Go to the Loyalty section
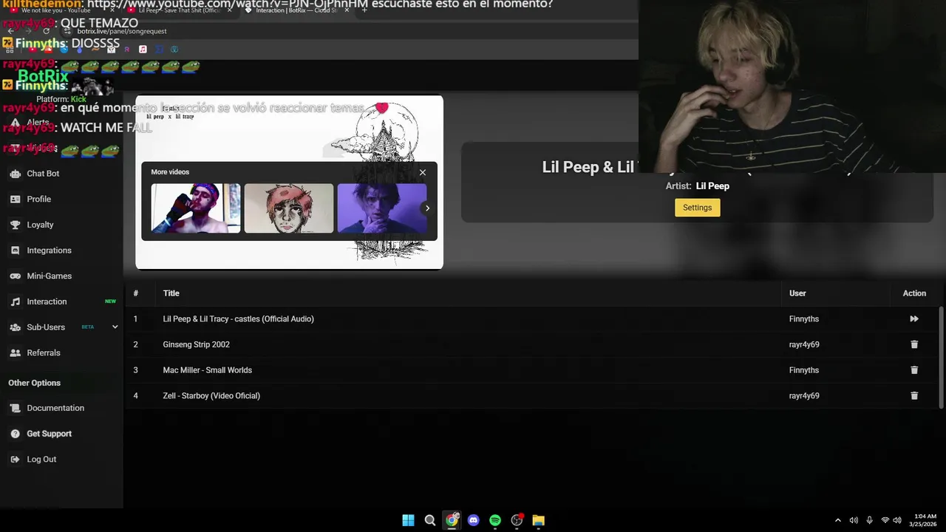Viewport: 946px width, 532px height. [x=40, y=225]
